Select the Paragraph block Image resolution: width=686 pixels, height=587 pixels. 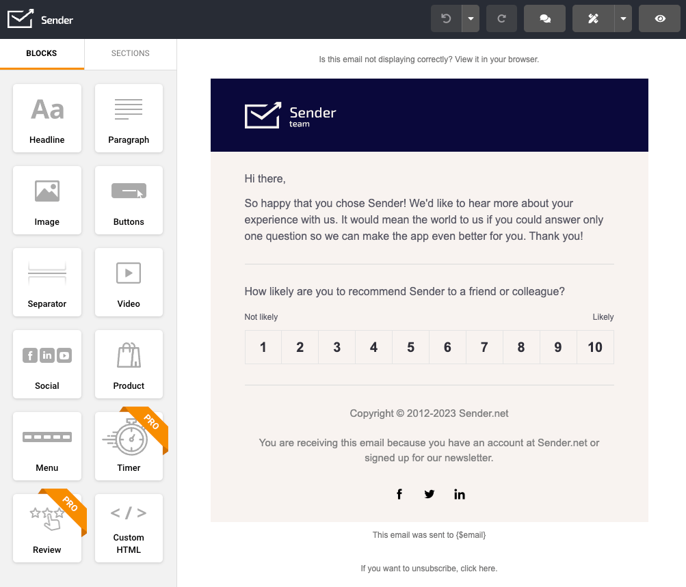[x=129, y=118]
